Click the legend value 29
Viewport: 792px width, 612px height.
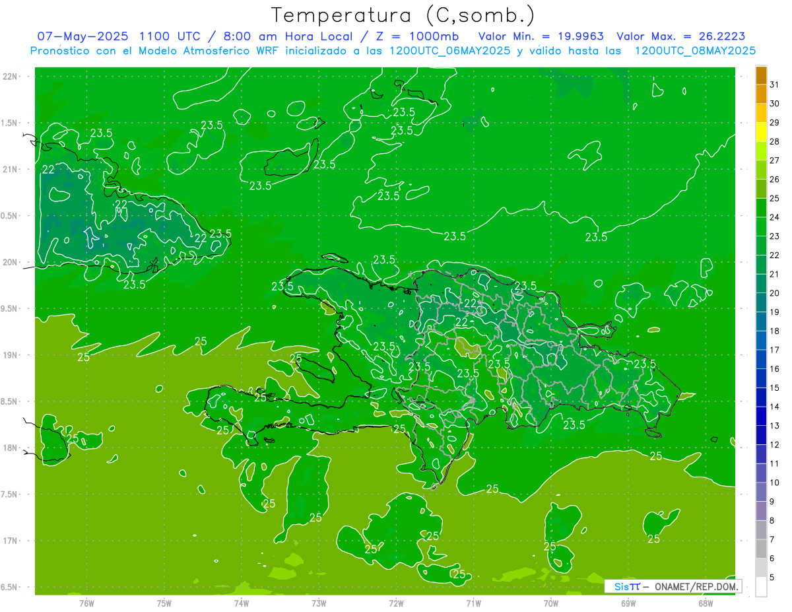(774, 122)
